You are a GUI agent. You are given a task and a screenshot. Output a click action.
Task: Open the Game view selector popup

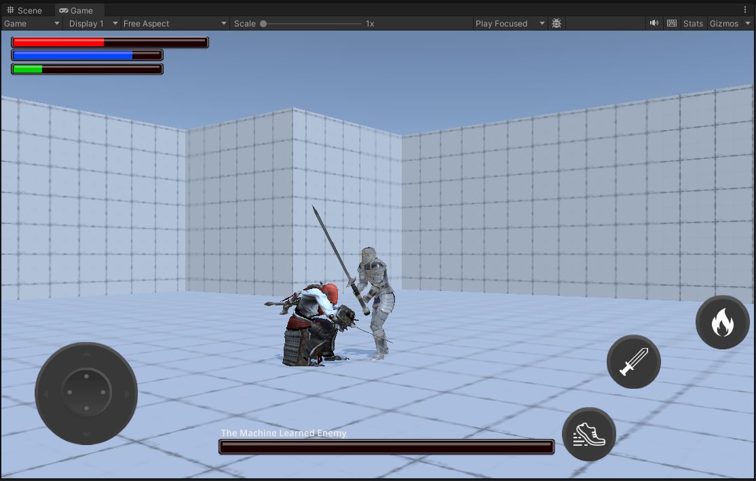[x=31, y=23]
